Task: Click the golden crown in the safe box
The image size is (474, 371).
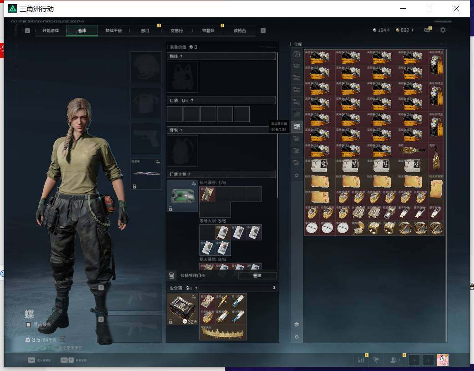Action: [x=223, y=333]
